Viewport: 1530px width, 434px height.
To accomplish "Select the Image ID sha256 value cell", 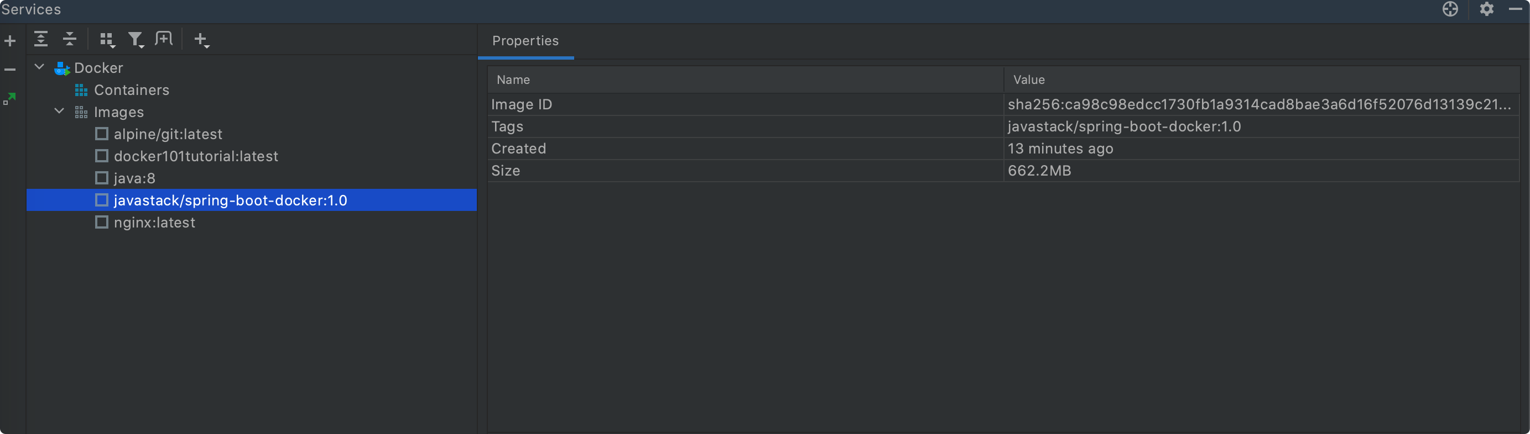I will point(1261,104).
